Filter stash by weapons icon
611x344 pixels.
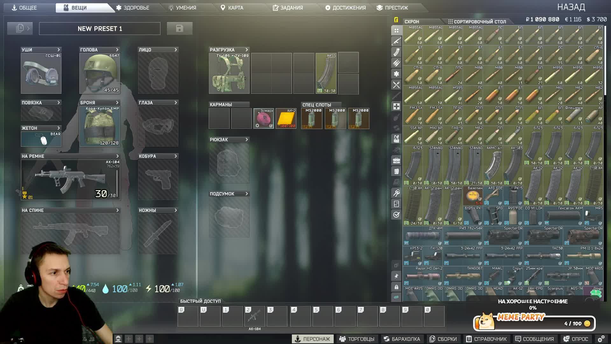point(396,41)
